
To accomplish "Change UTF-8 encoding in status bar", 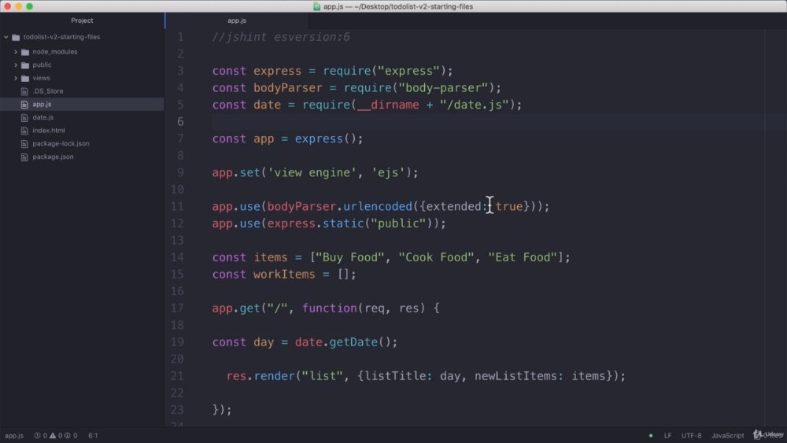I will tap(691, 435).
